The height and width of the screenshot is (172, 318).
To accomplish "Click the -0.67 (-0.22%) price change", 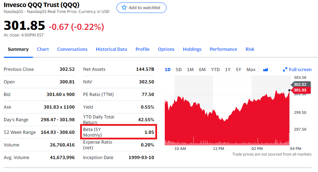I will pos(77,27).
